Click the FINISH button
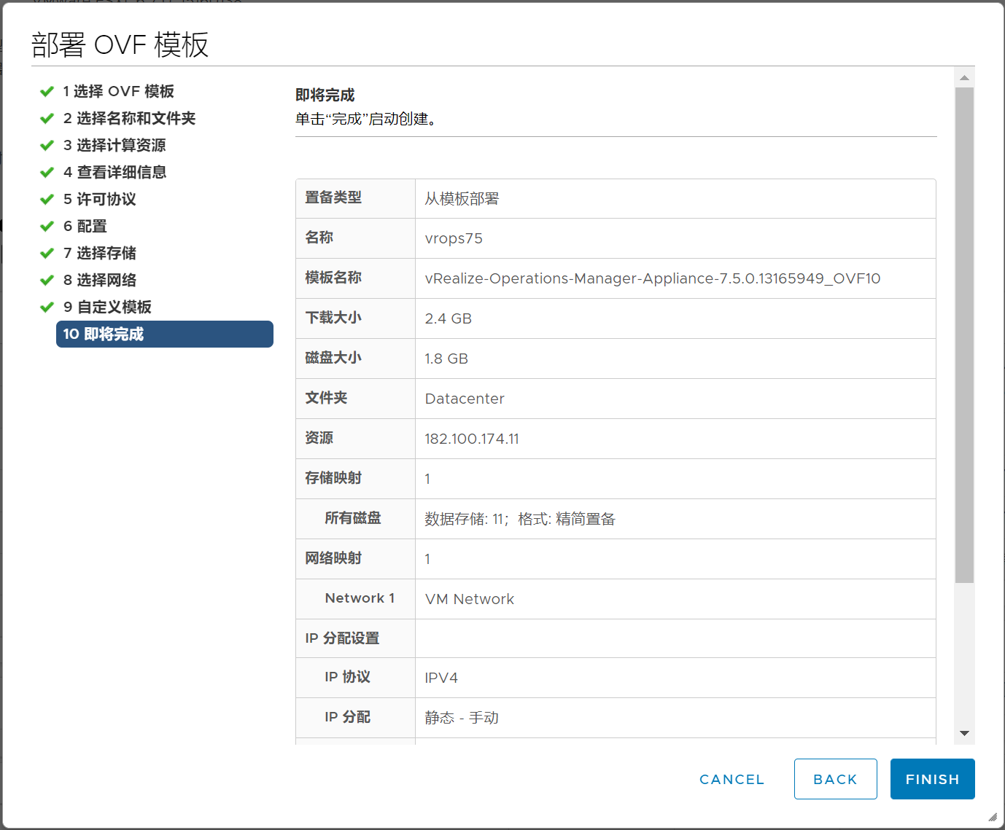The width and height of the screenshot is (1005, 830). coord(932,779)
